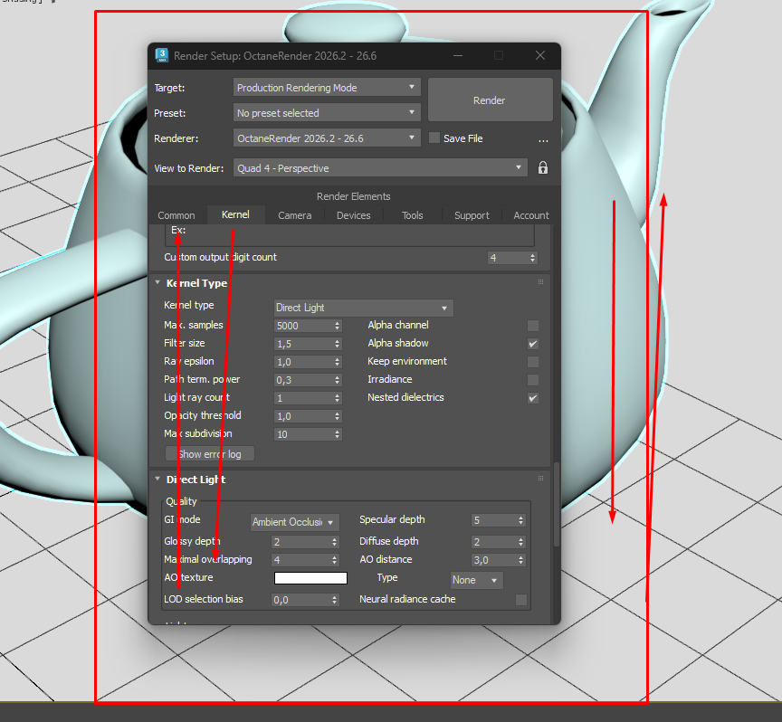Click the AO distance value field
The image size is (782, 722).
coord(494,560)
